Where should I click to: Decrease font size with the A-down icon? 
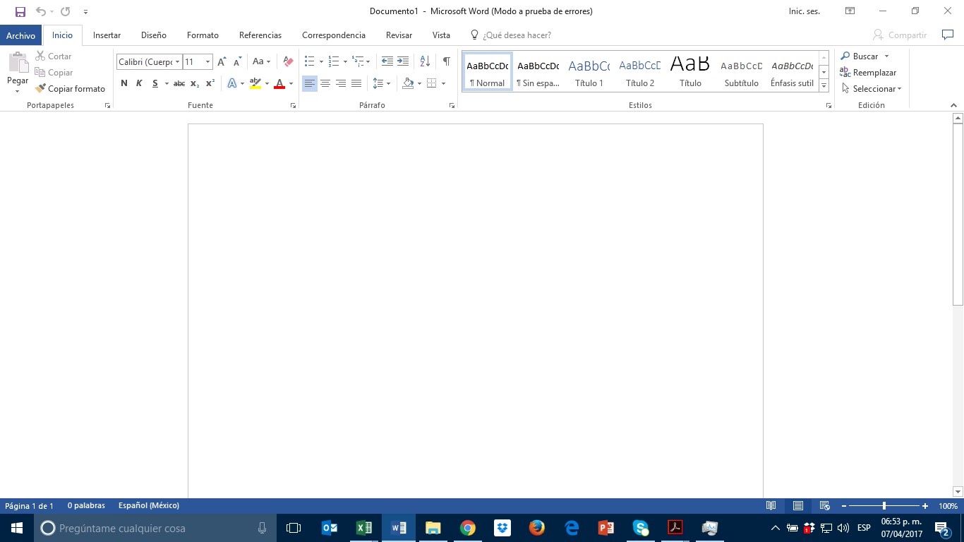pyautogui.click(x=238, y=62)
